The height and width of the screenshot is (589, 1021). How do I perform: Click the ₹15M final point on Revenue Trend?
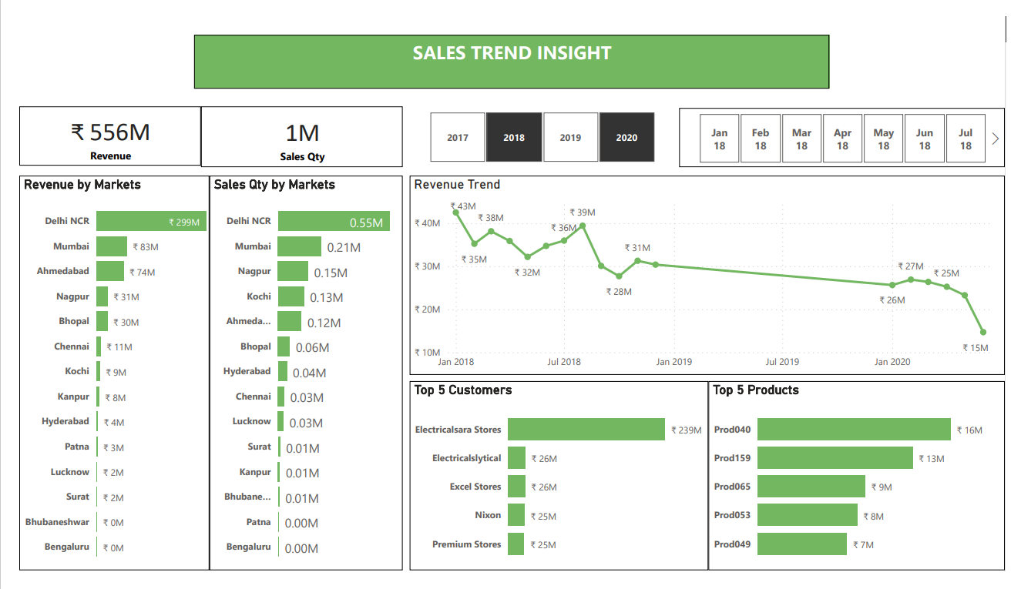[983, 333]
